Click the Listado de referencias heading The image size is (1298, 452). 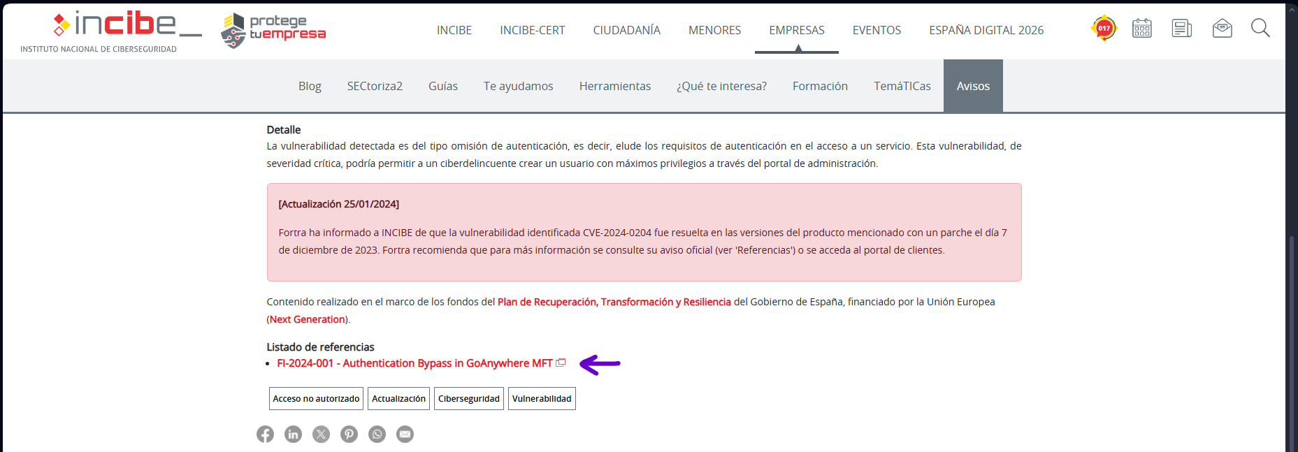320,347
